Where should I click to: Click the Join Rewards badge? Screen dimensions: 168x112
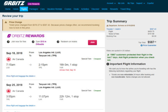point(34,4)
